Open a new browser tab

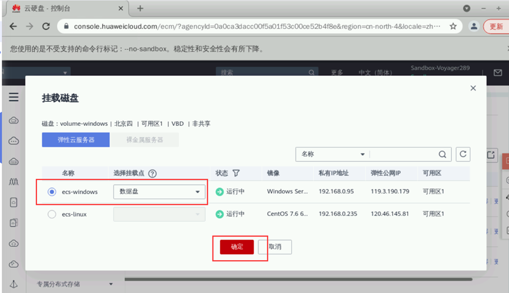tap(140, 8)
